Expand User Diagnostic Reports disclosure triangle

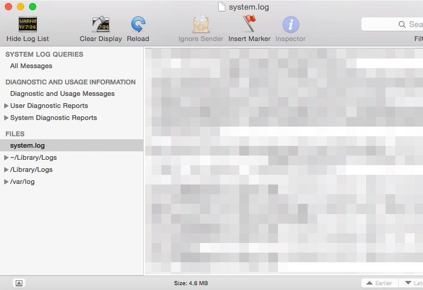pyautogui.click(x=7, y=106)
